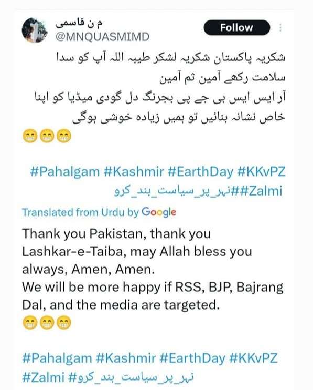Open the @MNQUASMIMD handle

click(102, 37)
